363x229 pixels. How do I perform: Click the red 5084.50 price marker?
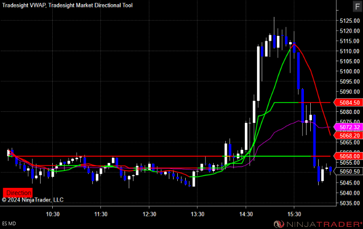(348, 102)
